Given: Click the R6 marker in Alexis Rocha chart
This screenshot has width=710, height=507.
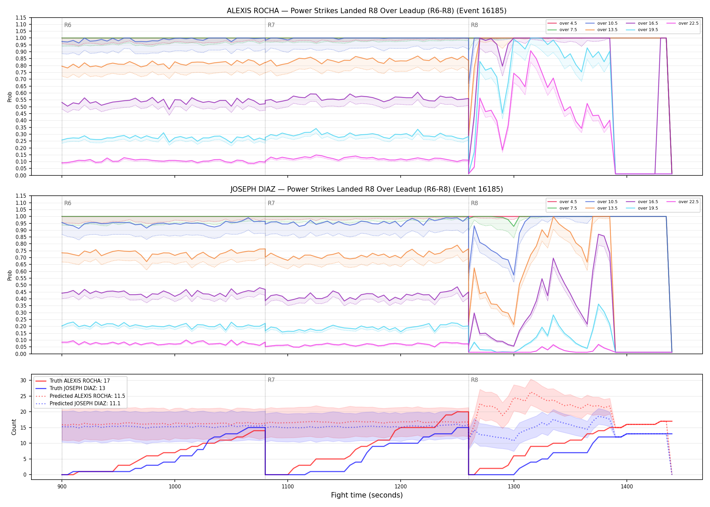Looking at the screenshot, I should coord(68,25).
